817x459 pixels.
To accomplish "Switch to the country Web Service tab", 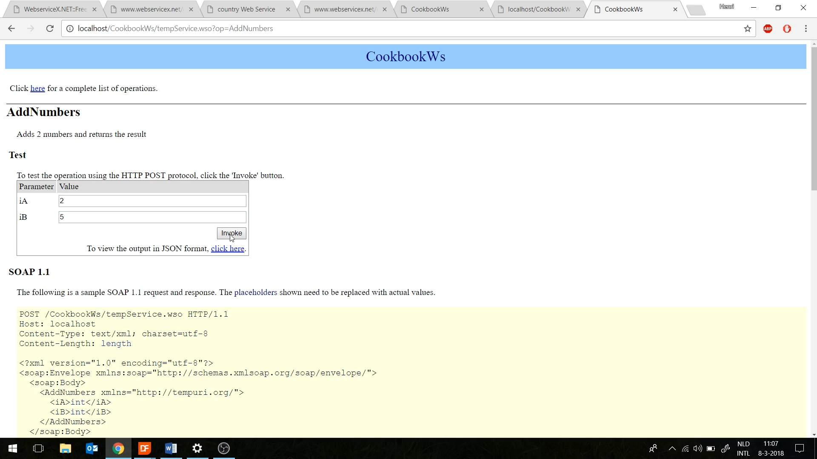I will (246, 9).
